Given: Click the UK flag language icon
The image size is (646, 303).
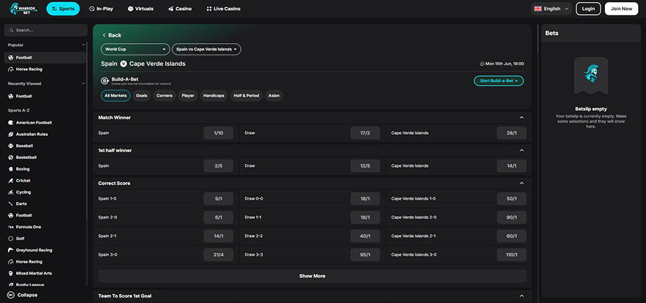Looking at the screenshot, I should 538,9.
